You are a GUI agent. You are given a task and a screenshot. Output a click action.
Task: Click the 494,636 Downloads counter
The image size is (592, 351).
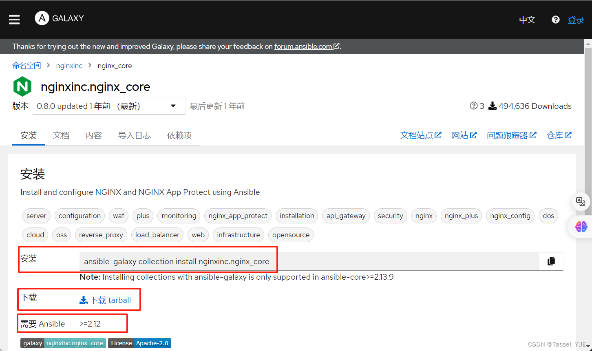click(x=530, y=106)
